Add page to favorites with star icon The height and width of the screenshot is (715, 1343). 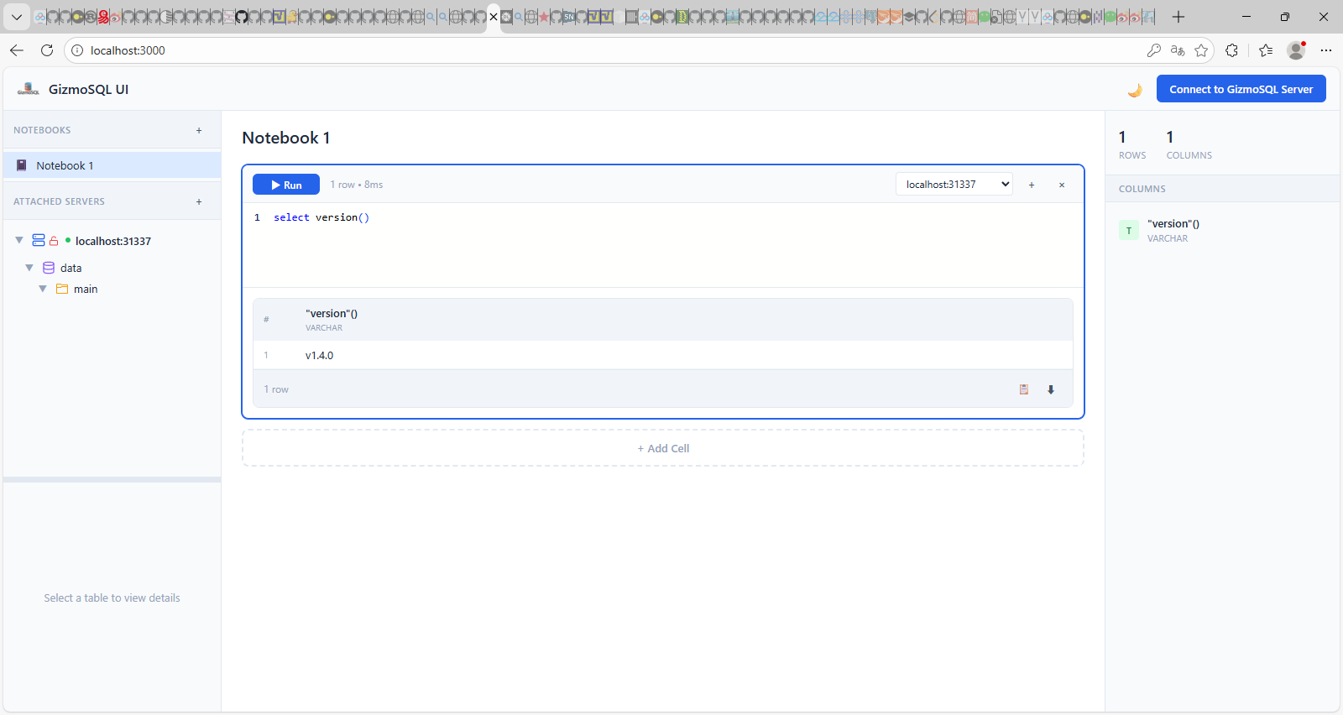[1201, 50]
